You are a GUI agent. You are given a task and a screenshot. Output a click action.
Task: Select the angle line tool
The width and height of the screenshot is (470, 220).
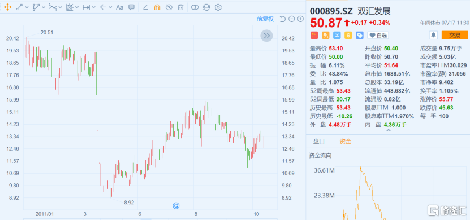(145, 7)
